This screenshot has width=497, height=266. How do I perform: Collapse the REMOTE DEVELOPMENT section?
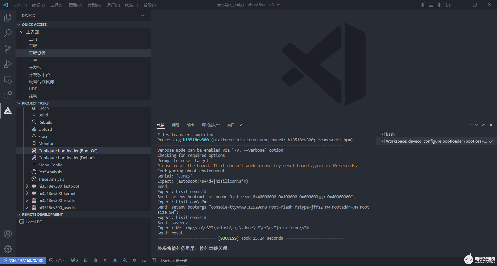[x=19, y=215]
